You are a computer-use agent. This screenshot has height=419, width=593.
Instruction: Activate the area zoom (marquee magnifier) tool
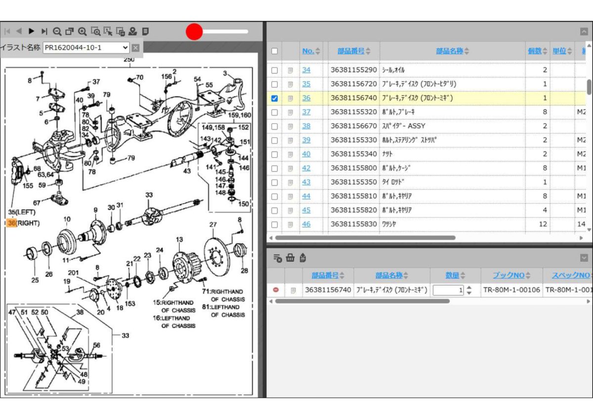pyautogui.click(x=95, y=31)
